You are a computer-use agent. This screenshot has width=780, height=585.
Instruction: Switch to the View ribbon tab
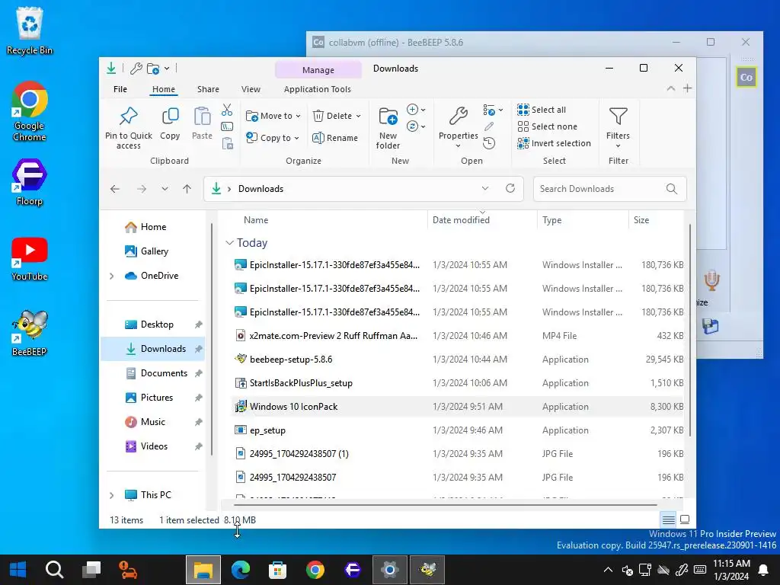tap(251, 89)
